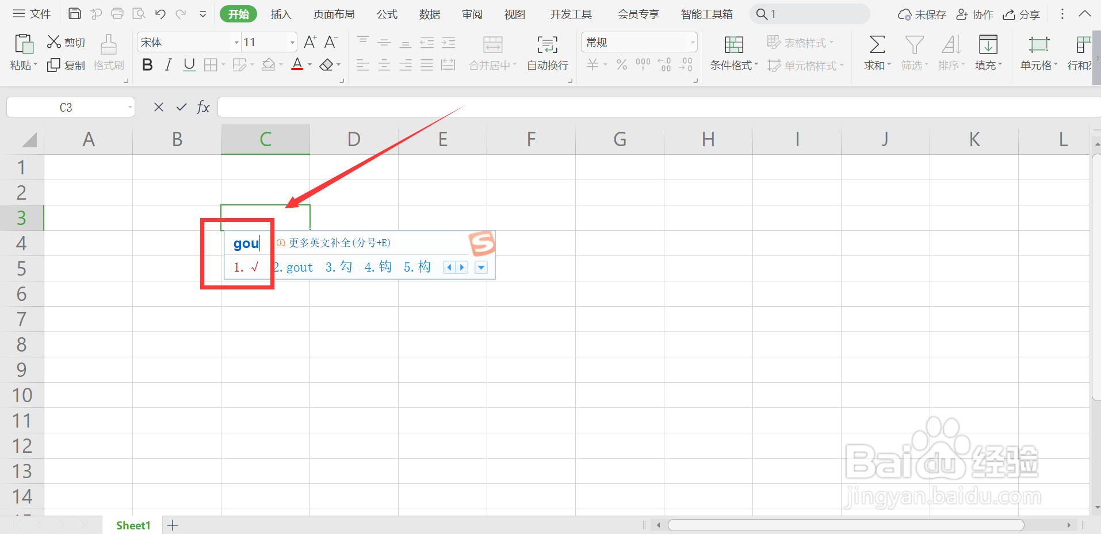Open Conditional Formatting 条件格式
This screenshot has width=1101, height=534.
pos(734,52)
